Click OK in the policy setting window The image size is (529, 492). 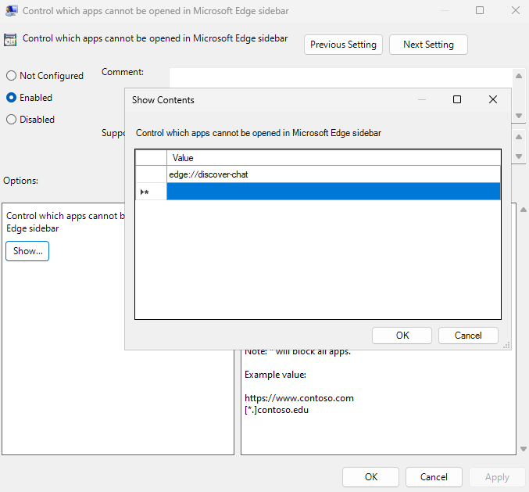371,477
